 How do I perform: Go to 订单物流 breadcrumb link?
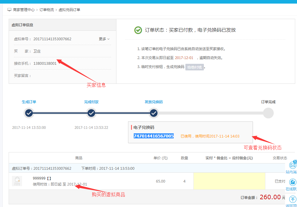pyautogui.click(x=47, y=10)
